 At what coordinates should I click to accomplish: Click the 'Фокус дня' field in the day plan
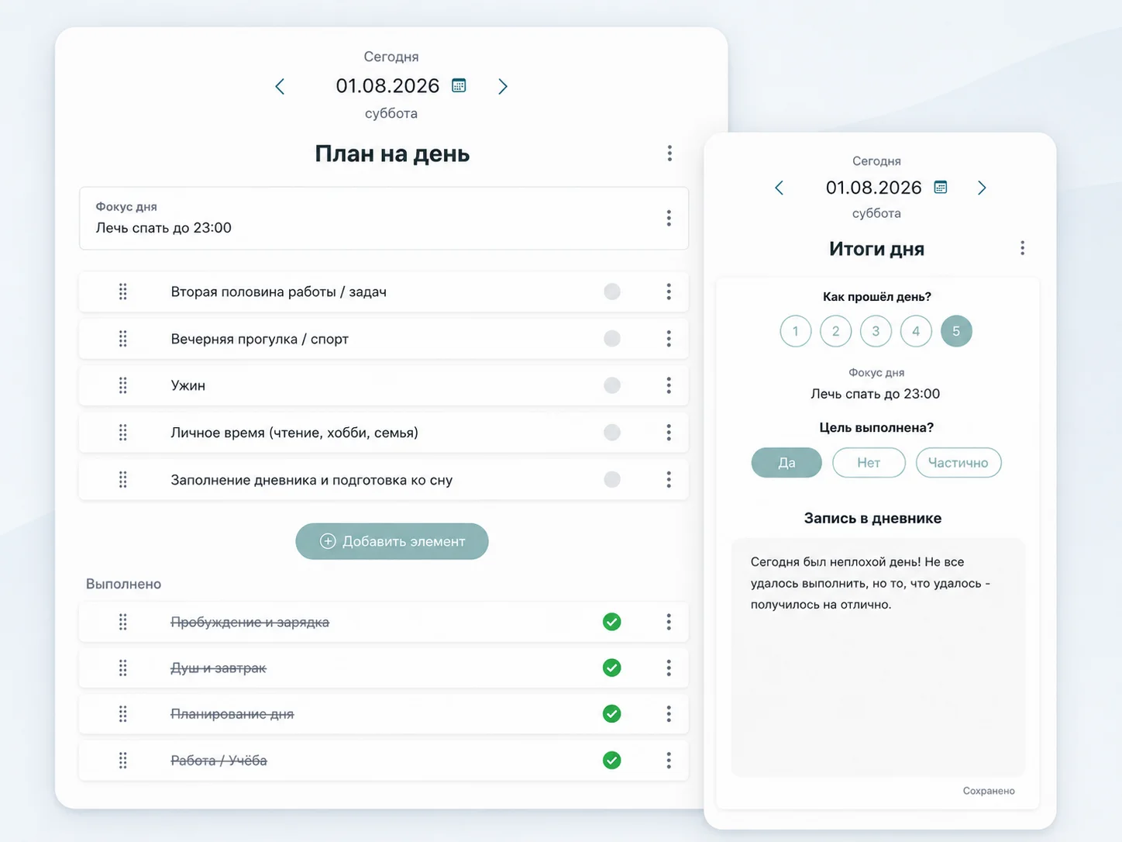pos(384,219)
